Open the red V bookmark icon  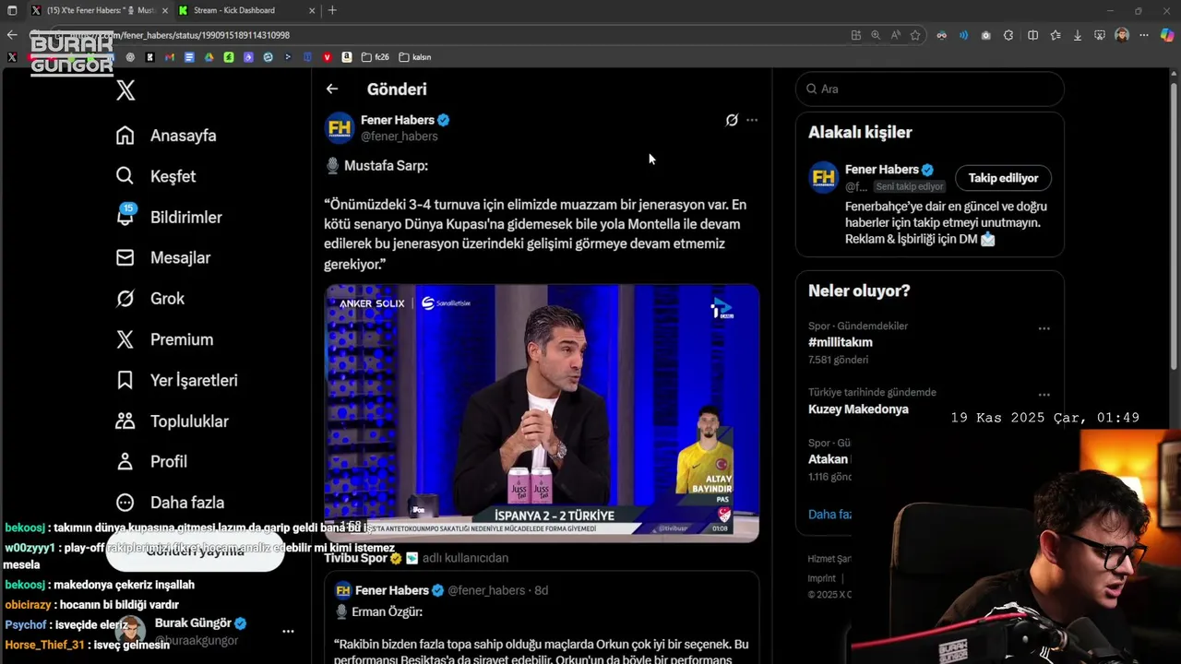pyautogui.click(x=328, y=57)
